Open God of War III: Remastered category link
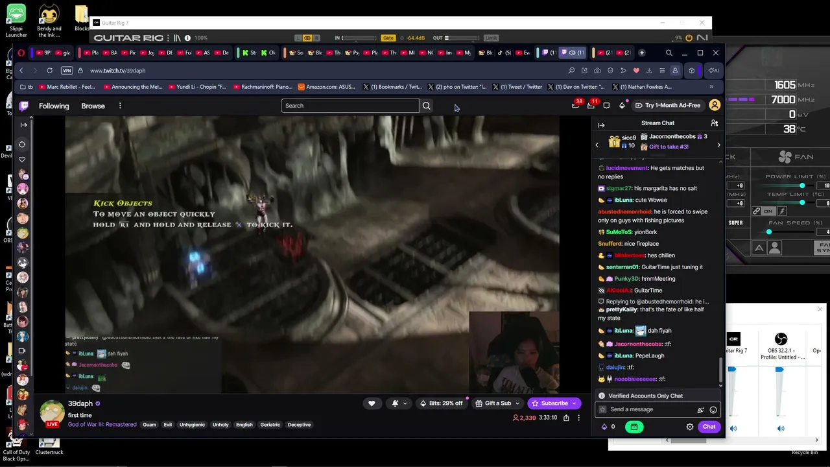The width and height of the screenshot is (830, 467). (x=102, y=425)
